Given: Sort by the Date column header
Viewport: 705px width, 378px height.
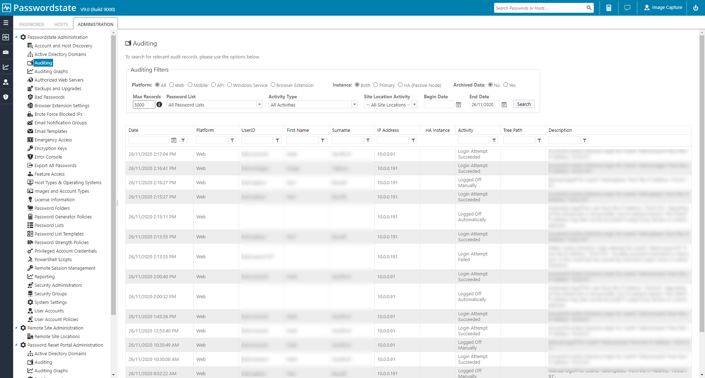Looking at the screenshot, I should 133,130.
